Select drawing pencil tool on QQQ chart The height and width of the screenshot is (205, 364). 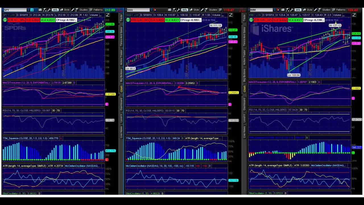coord(202,10)
